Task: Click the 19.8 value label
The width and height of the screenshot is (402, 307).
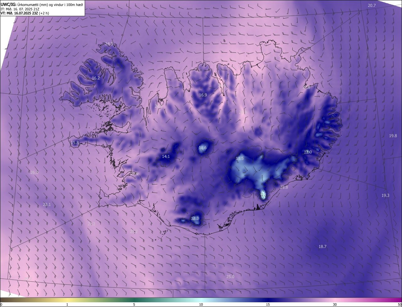Action: (x=393, y=136)
